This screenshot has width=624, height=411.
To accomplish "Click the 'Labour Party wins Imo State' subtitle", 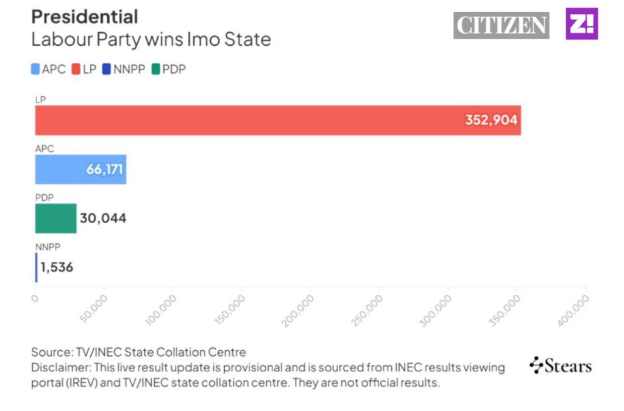I will (x=151, y=40).
